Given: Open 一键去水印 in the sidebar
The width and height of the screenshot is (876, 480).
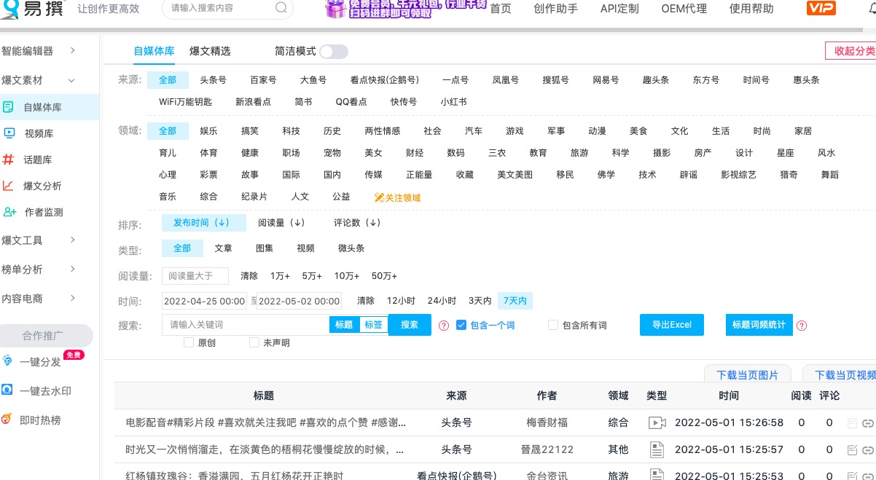Looking at the screenshot, I should (45, 391).
